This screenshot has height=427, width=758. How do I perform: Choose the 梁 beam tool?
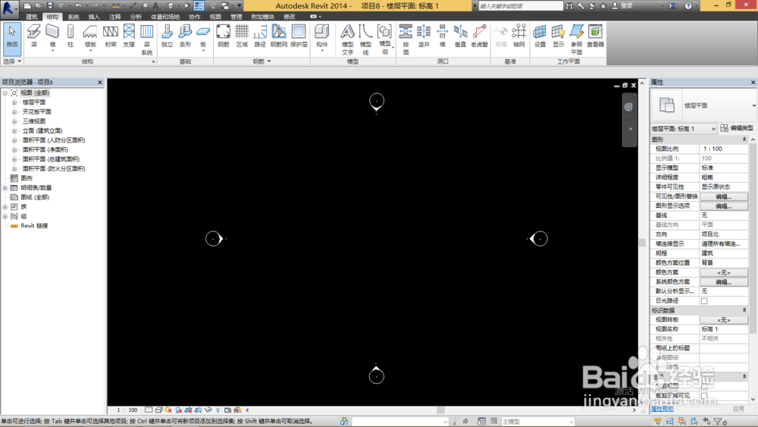click(34, 36)
